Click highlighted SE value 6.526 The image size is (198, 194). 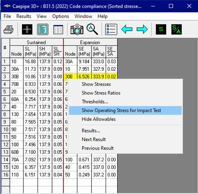pos(84,77)
